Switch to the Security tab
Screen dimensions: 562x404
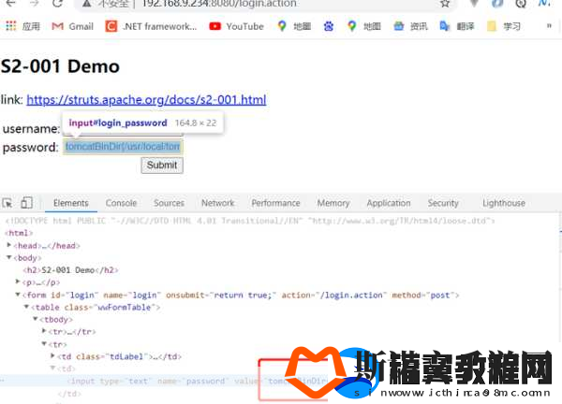[443, 203]
